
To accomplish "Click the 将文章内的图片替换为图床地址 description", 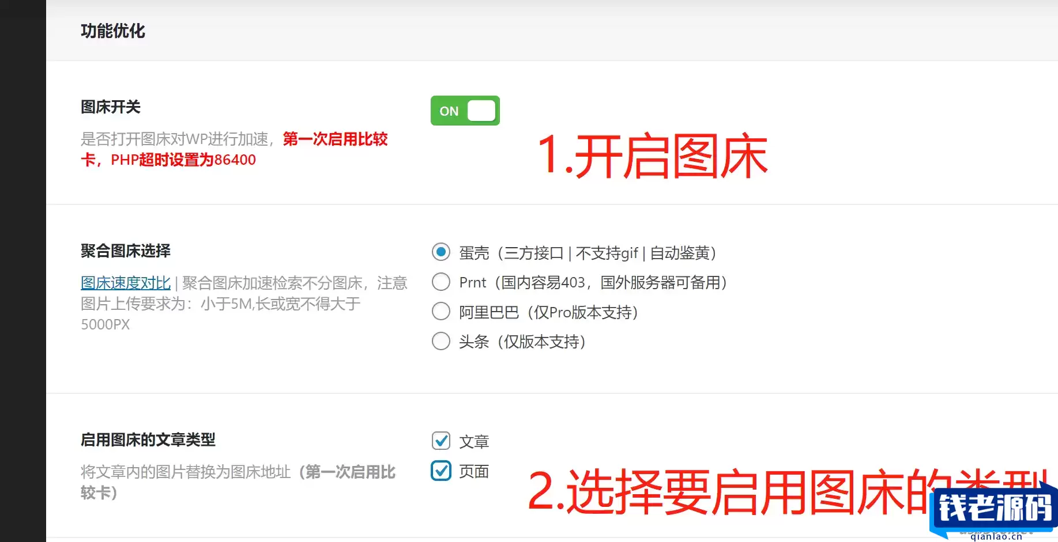I will (186, 472).
